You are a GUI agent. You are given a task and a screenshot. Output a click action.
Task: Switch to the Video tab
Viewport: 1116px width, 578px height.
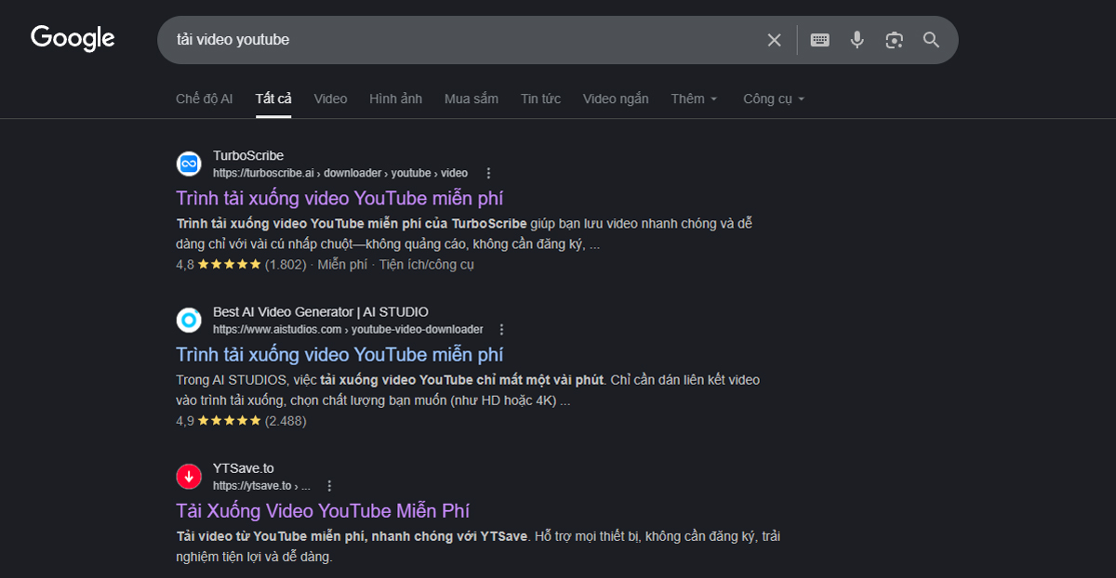tap(330, 98)
